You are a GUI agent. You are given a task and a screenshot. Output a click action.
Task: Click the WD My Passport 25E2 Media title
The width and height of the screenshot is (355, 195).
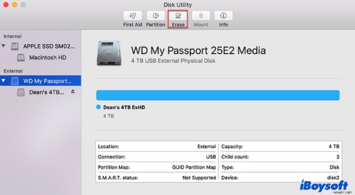click(198, 51)
